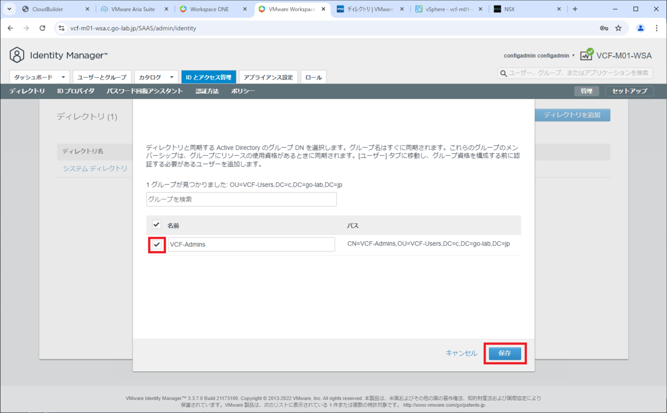Click the セットアップ button
Viewport: 667px width, 413px height.
(630, 91)
